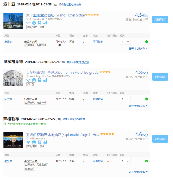Viewport: 173px width, 178px height.
Task: Click star rating of Grand Hotel Sofia
Action: point(92,15)
